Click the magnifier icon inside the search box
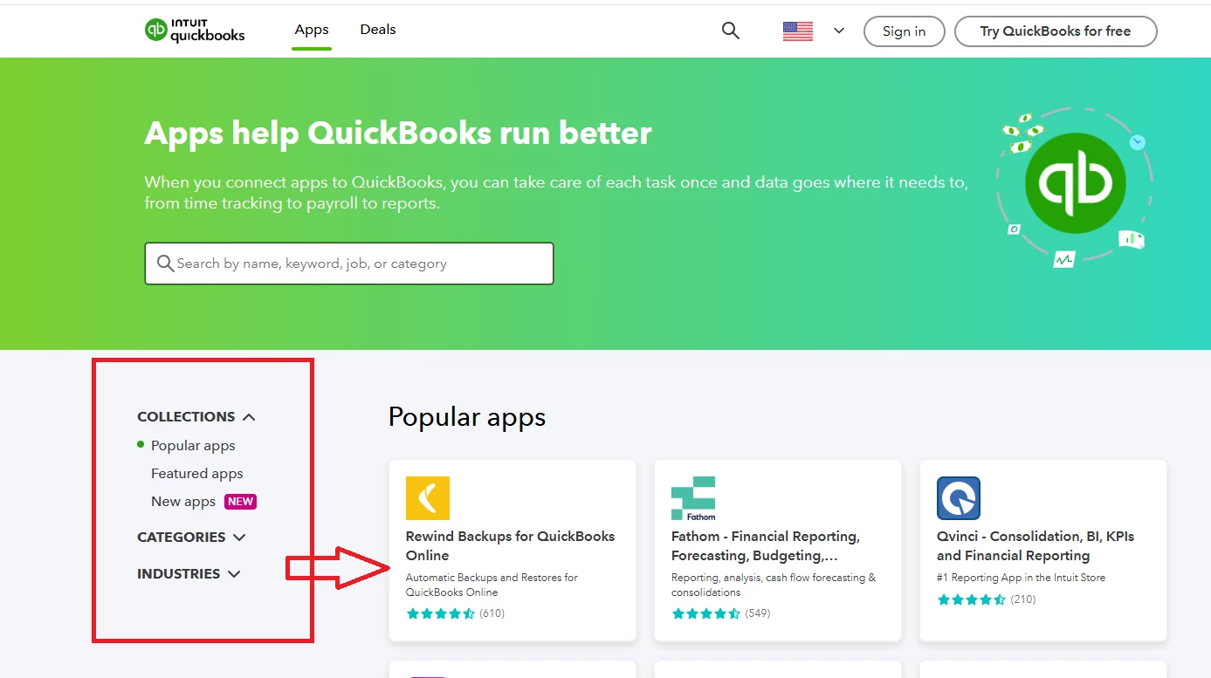 165,264
